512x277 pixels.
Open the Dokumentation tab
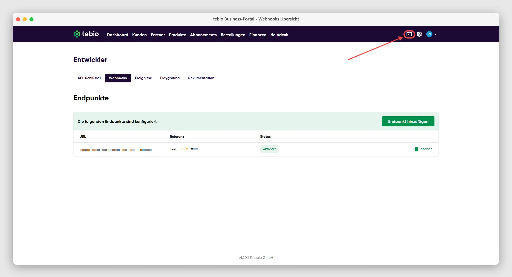click(x=201, y=78)
